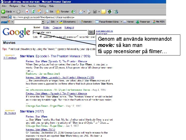This screenshot has width=186, height=140.
Task: Click the edit document icon in the toolbar
Action: click(x=95, y=12)
